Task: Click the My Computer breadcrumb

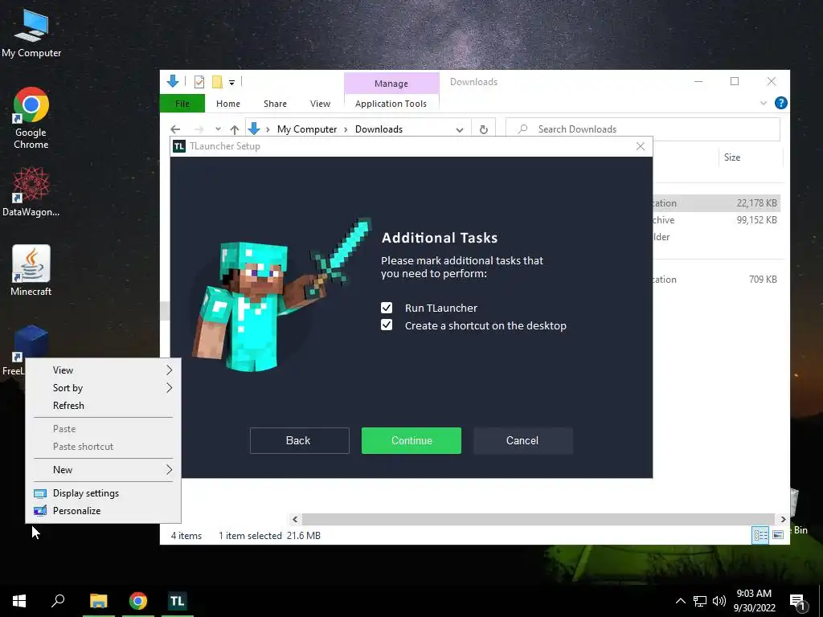Action: click(307, 129)
